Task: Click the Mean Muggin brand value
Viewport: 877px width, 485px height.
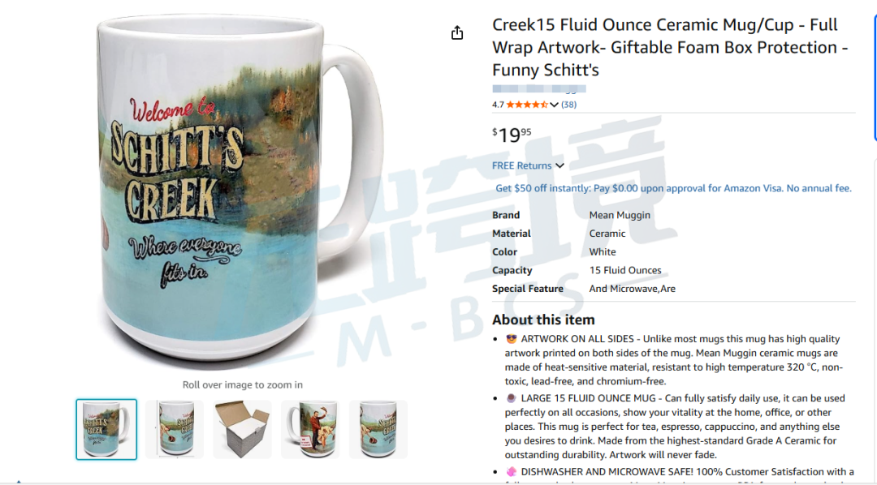Action: pos(620,215)
